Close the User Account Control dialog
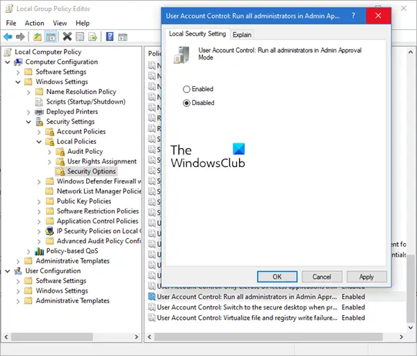The height and width of the screenshot is (356, 417). [378, 16]
